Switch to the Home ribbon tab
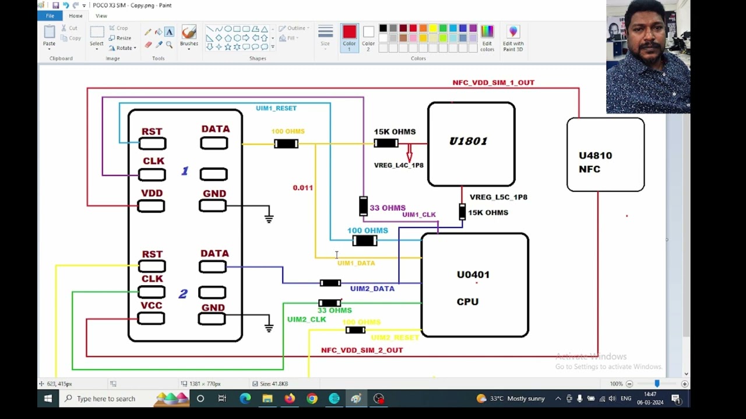746x419 pixels. pyautogui.click(x=76, y=16)
